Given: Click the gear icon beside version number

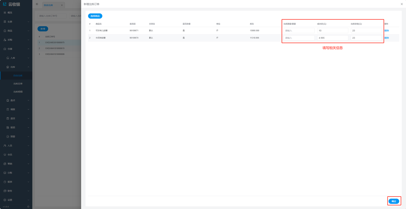Looking at the screenshot, I should point(28,206).
